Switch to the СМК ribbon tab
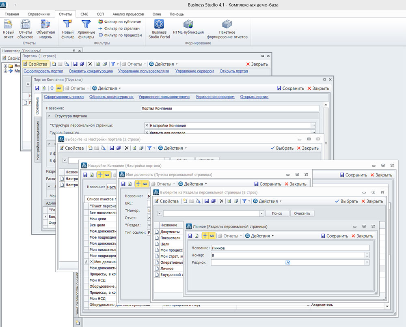406x327 pixels. tap(84, 14)
